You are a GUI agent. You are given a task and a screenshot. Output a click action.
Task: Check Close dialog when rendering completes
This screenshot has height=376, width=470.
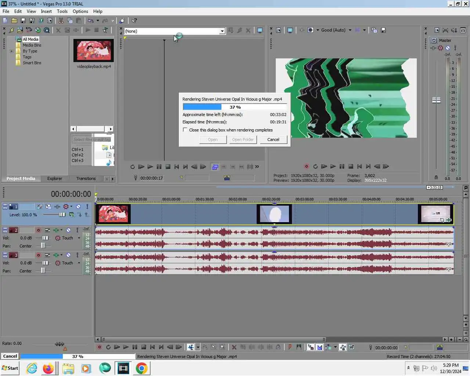pyautogui.click(x=185, y=130)
